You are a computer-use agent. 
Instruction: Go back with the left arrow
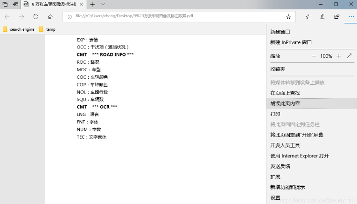[x=7, y=17]
